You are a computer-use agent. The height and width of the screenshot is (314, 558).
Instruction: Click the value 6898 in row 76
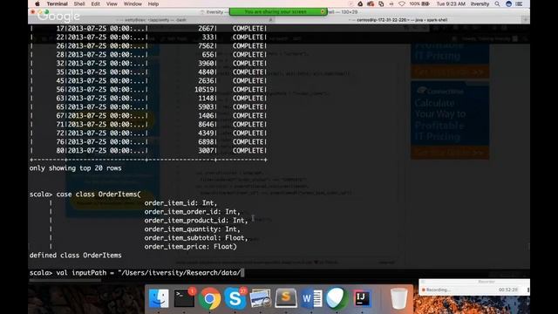[206, 141]
